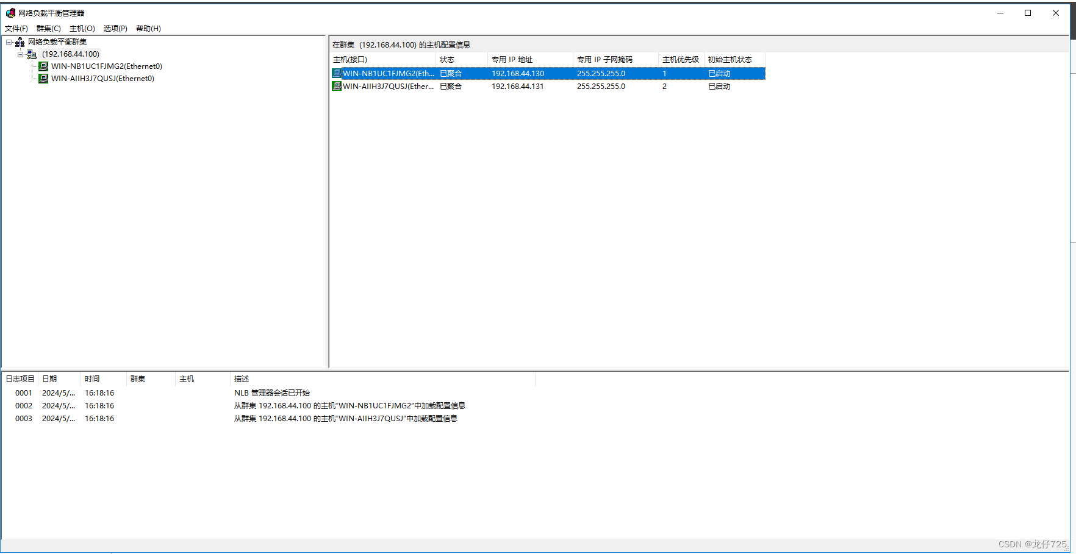This screenshot has width=1076, height=554.
Task: Open the 主机(O) menu
Action: coord(82,29)
